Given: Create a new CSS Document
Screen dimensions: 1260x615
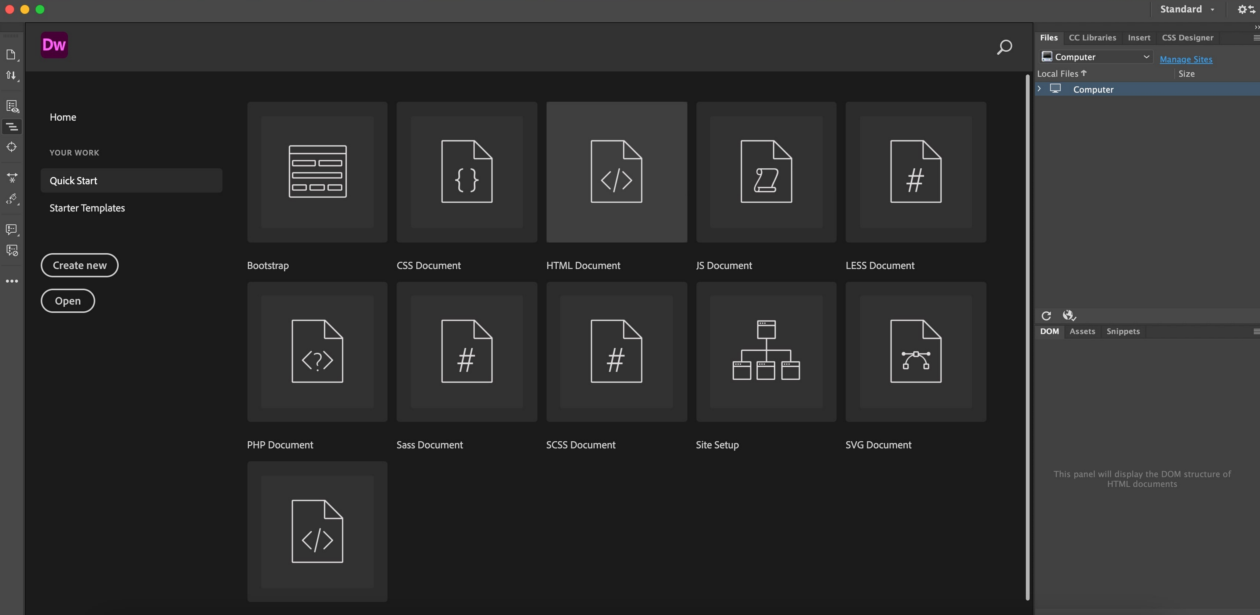Looking at the screenshot, I should pyautogui.click(x=467, y=172).
